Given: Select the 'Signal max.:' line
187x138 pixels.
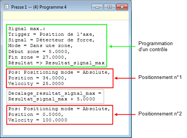Looking at the screenshot, I should pyautogui.click(x=27, y=29).
